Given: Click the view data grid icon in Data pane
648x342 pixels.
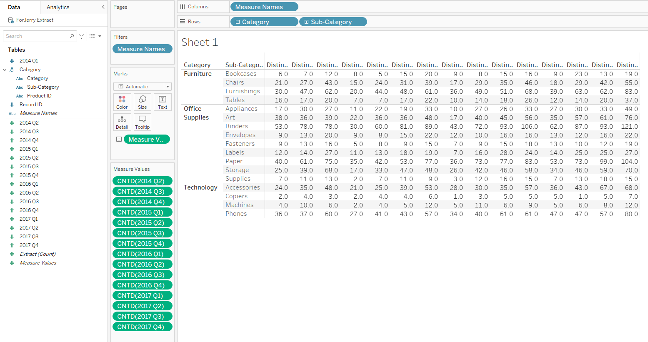Looking at the screenshot, I should coord(92,36).
